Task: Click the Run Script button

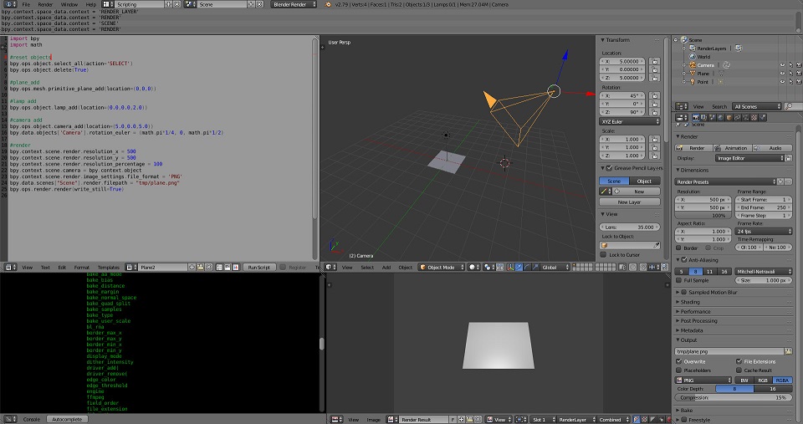Action: click(x=258, y=268)
